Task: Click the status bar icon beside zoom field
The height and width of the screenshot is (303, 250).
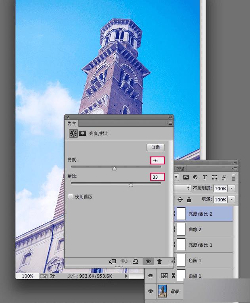Action: point(44,276)
